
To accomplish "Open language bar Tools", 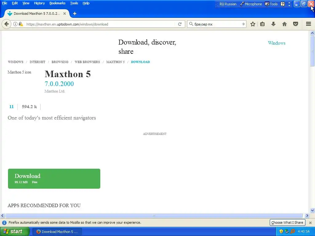I will coord(271,4).
